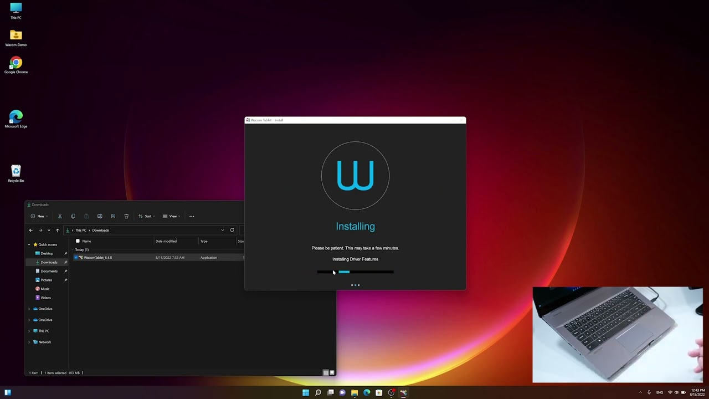This screenshot has height=399, width=709.
Task: Click the Delete trash icon in Explorer
Action: 126,216
